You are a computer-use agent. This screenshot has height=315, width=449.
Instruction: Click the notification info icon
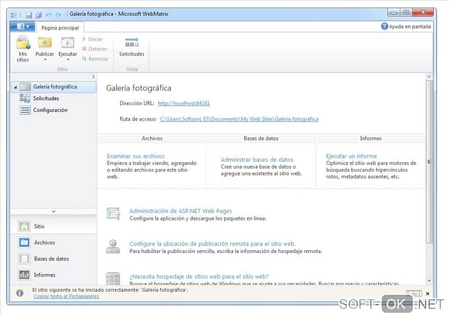tap(20, 293)
